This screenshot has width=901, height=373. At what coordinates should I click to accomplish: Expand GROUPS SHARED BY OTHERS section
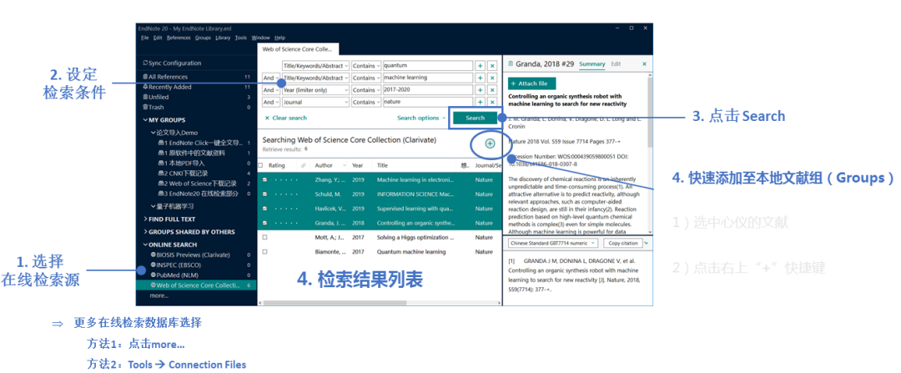point(145,232)
